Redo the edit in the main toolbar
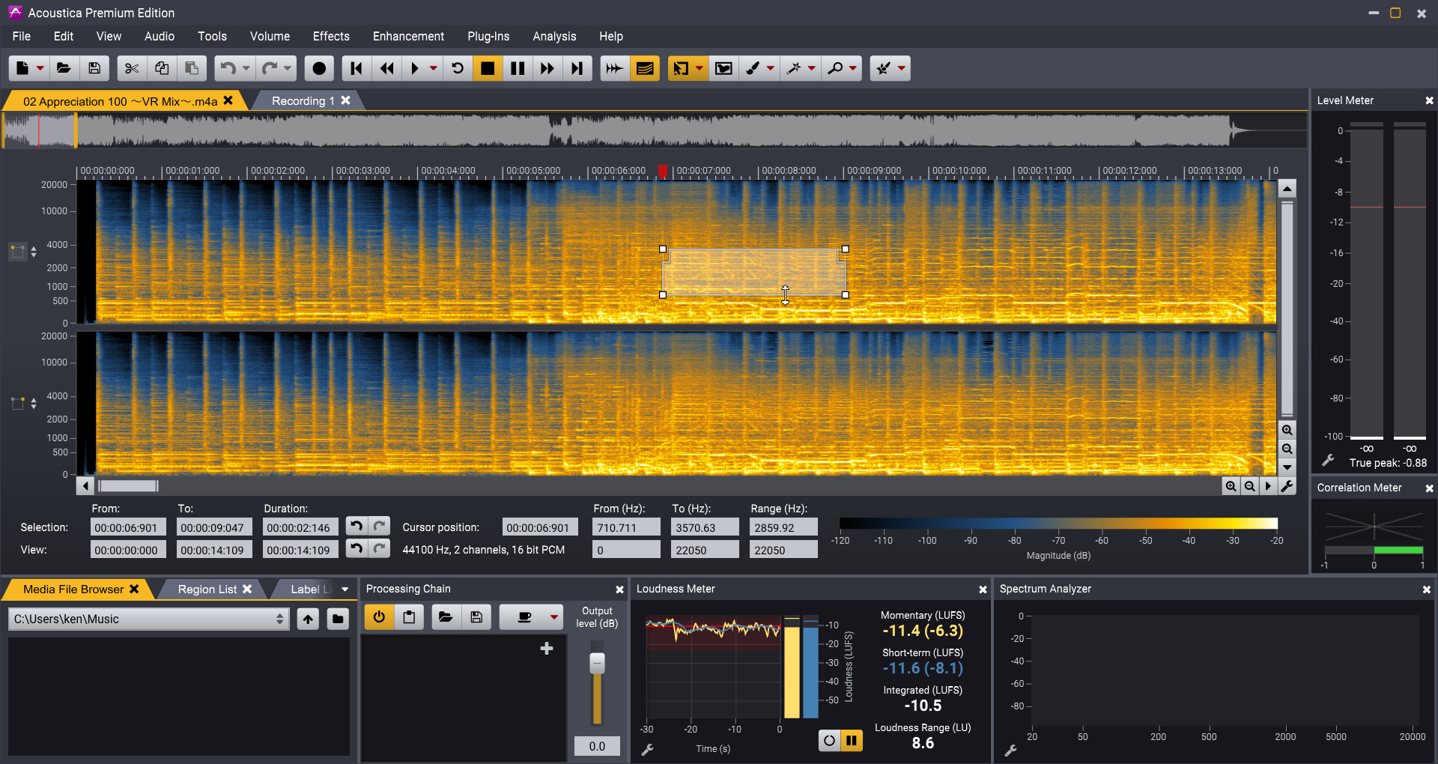1438x764 pixels. (x=269, y=68)
